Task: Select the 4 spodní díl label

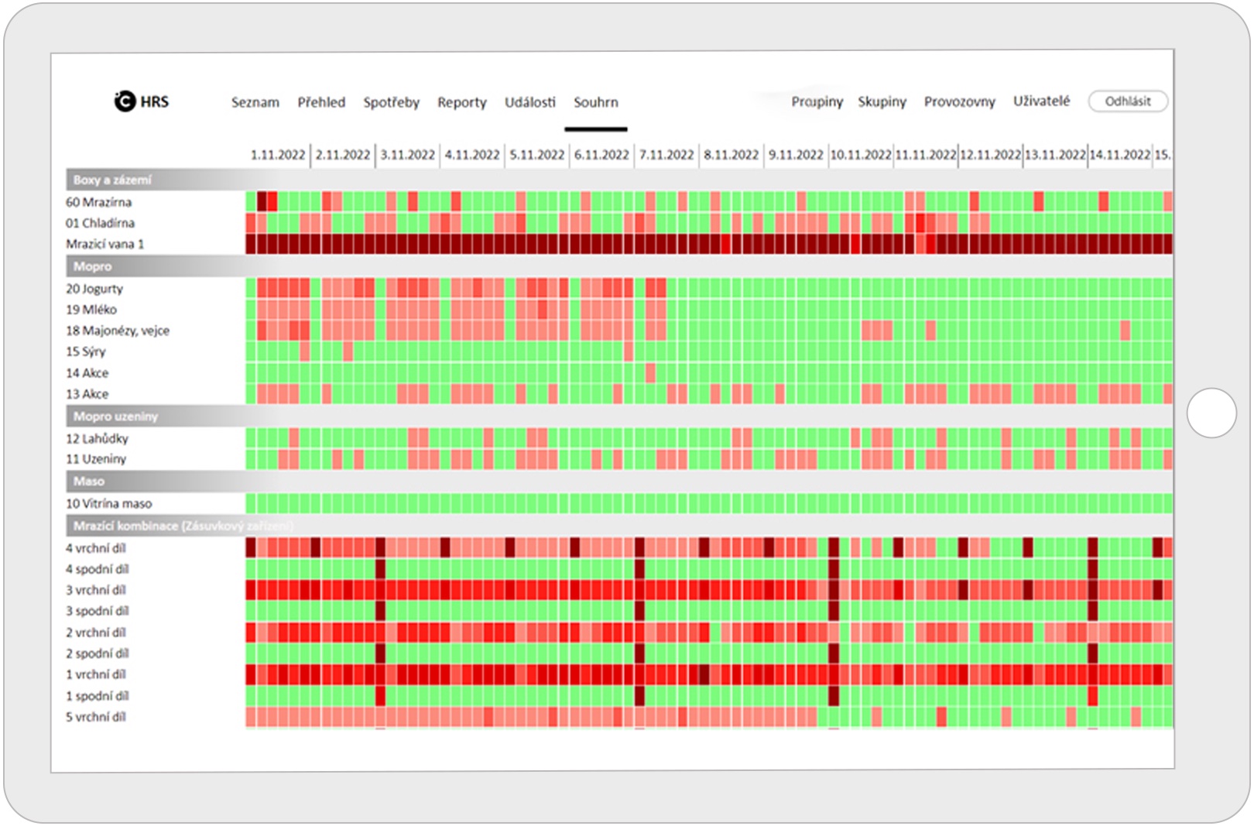Action: 97,569
